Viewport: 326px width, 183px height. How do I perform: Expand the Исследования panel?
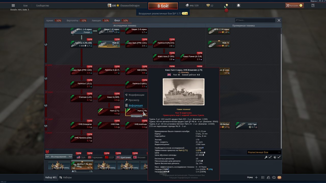coord(58,157)
